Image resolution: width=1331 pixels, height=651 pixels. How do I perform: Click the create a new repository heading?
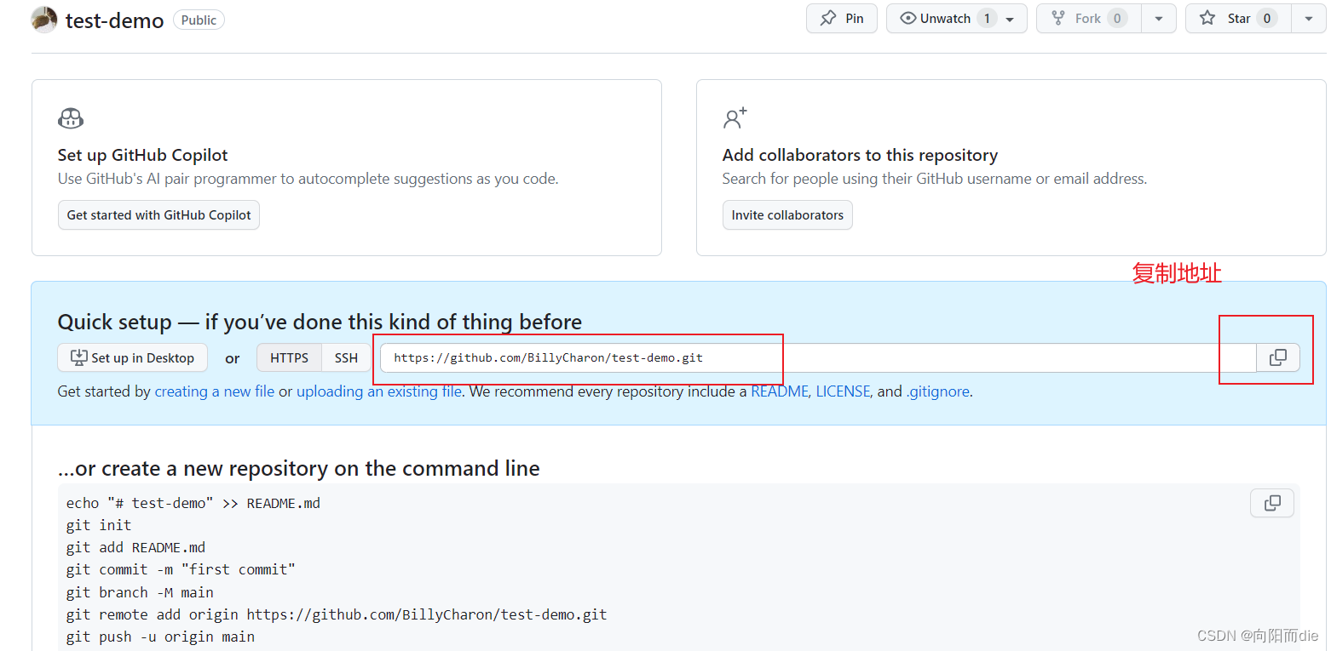point(298,469)
